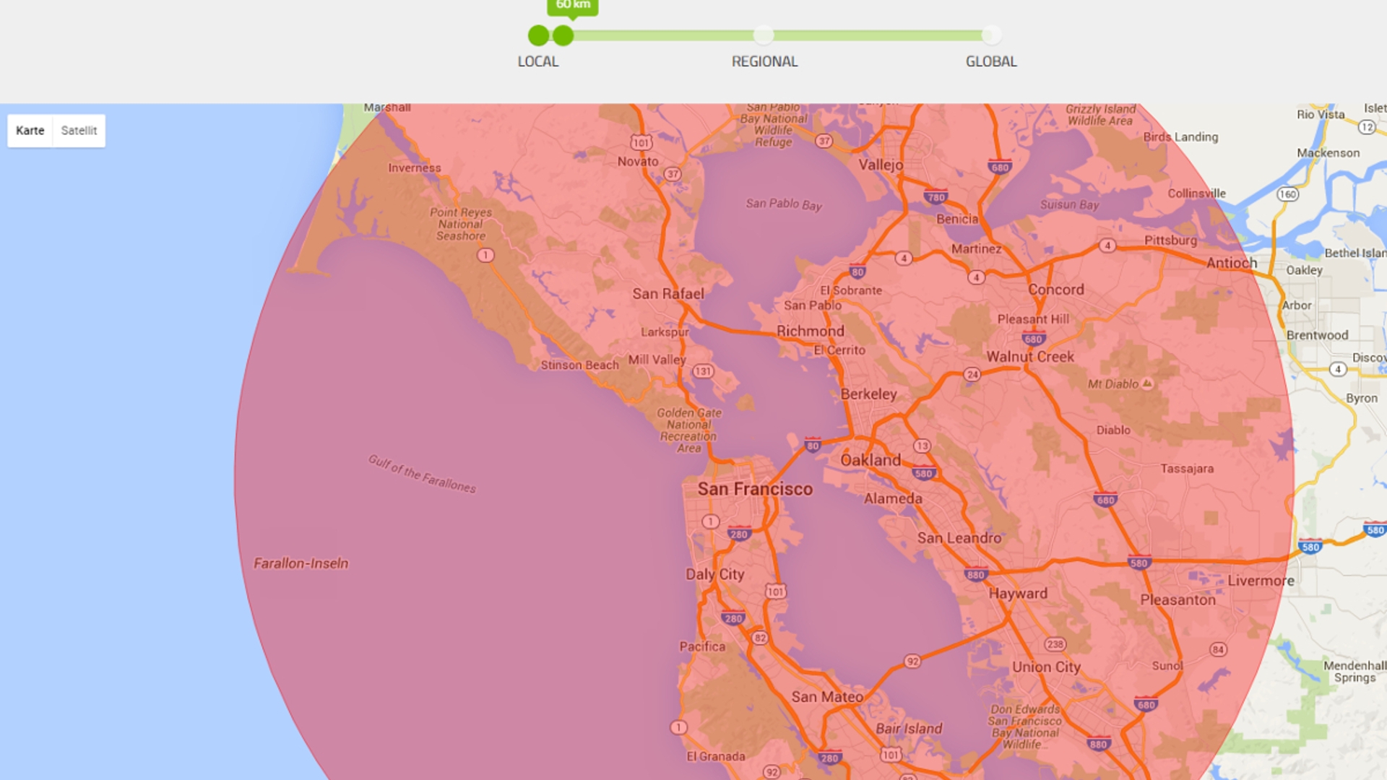The image size is (1387, 780).
Task: Click the 60 km slider handle
Action: point(563,35)
